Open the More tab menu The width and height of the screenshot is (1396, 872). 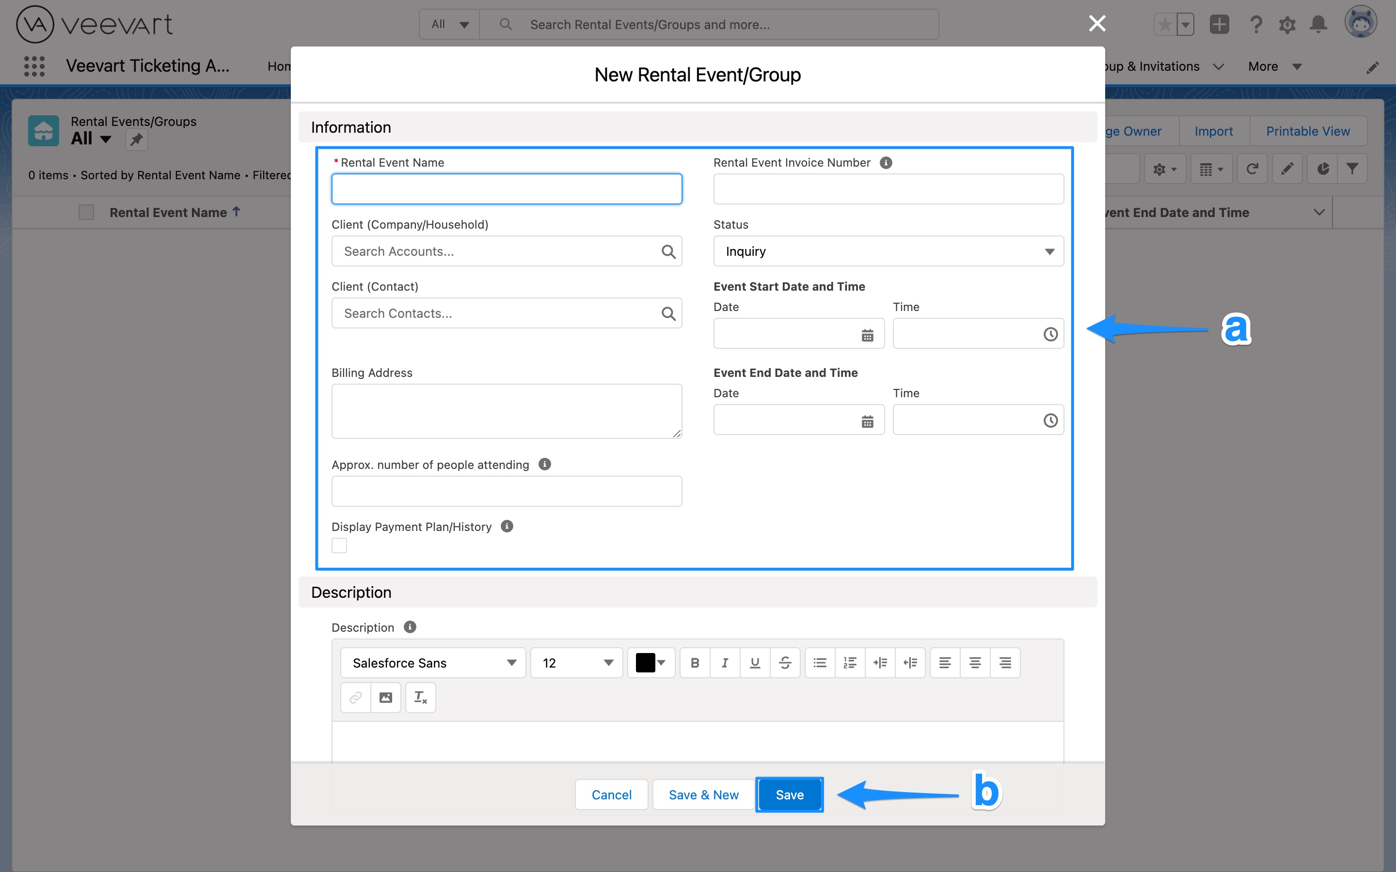point(1274,66)
